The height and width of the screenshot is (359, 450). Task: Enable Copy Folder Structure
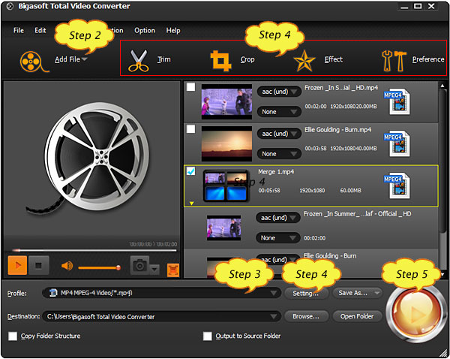pyautogui.click(x=13, y=336)
